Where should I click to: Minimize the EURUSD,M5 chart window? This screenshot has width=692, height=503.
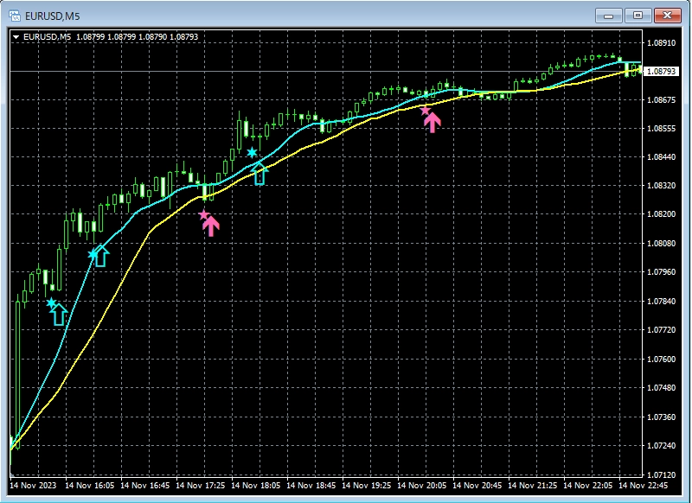[x=611, y=15]
